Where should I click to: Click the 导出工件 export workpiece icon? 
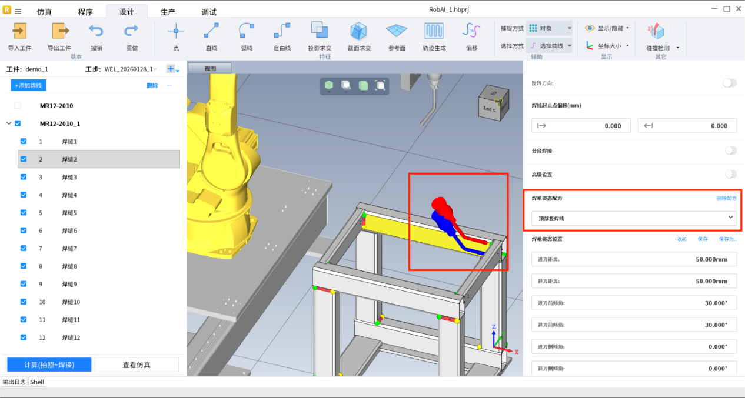point(59,31)
